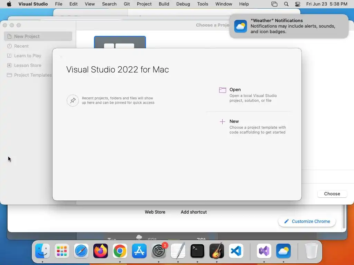
Task: Open Google Chrome from the Dock
Action: [120, 251]
